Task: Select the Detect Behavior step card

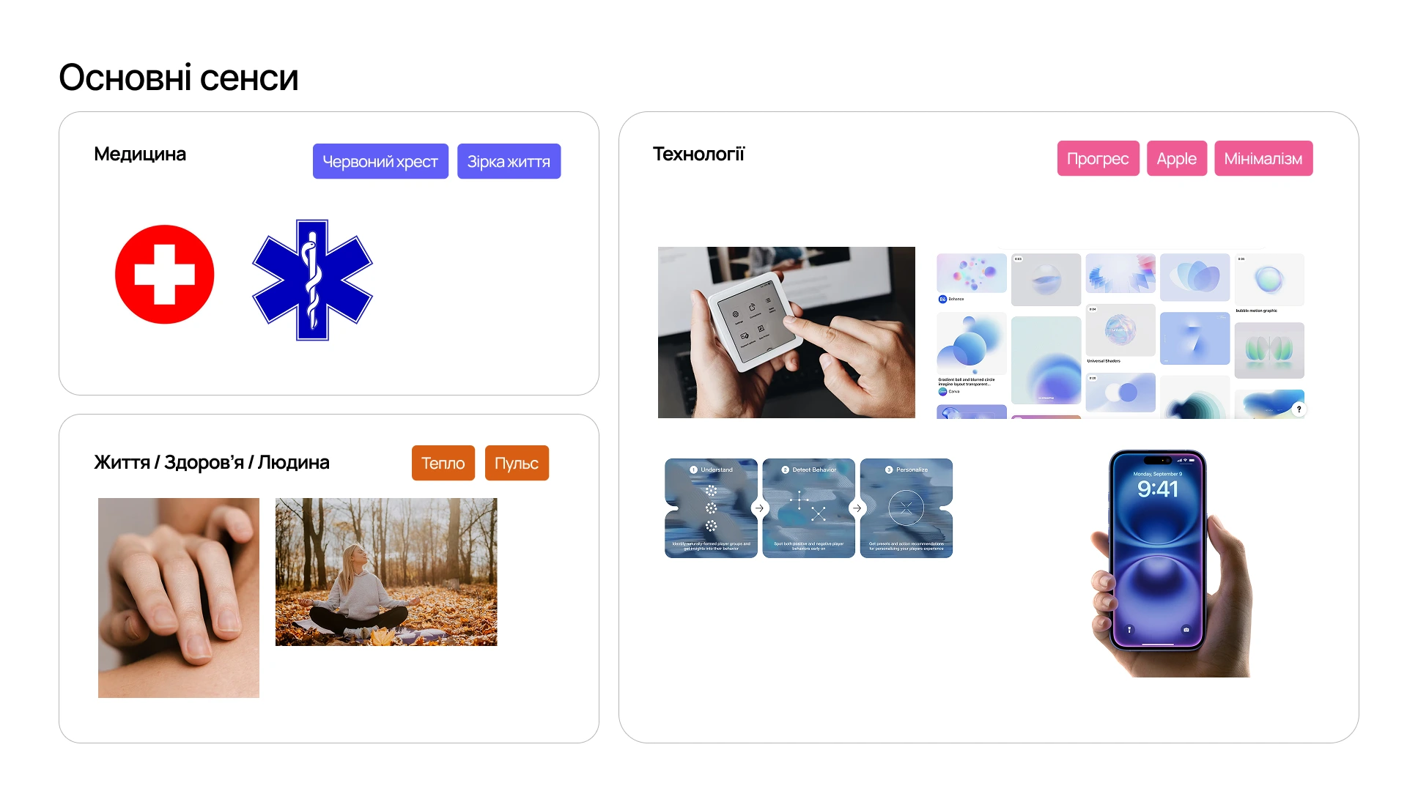Action: 808,508
